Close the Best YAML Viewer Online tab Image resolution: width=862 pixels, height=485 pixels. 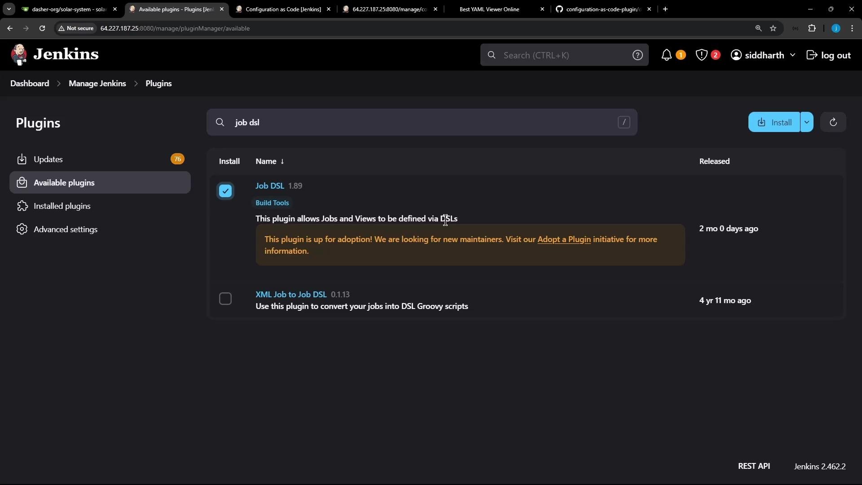[542, 9]
